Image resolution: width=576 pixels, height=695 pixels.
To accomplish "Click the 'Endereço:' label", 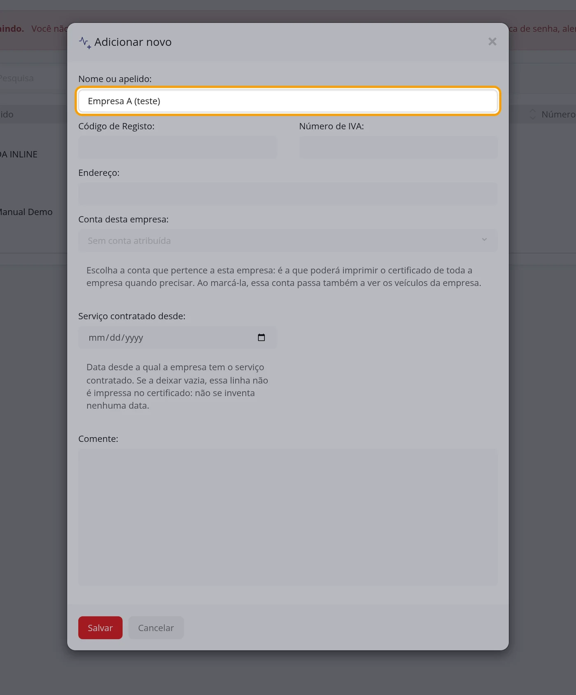I will tap(99, 173).
